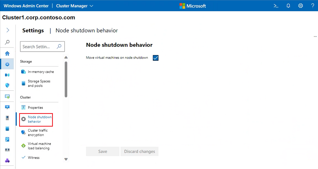Image resolution: width=318 pixels, height=169 pixels.
Task: Click the Cluster traffic encryption shield icon
Action: (24, 132)
